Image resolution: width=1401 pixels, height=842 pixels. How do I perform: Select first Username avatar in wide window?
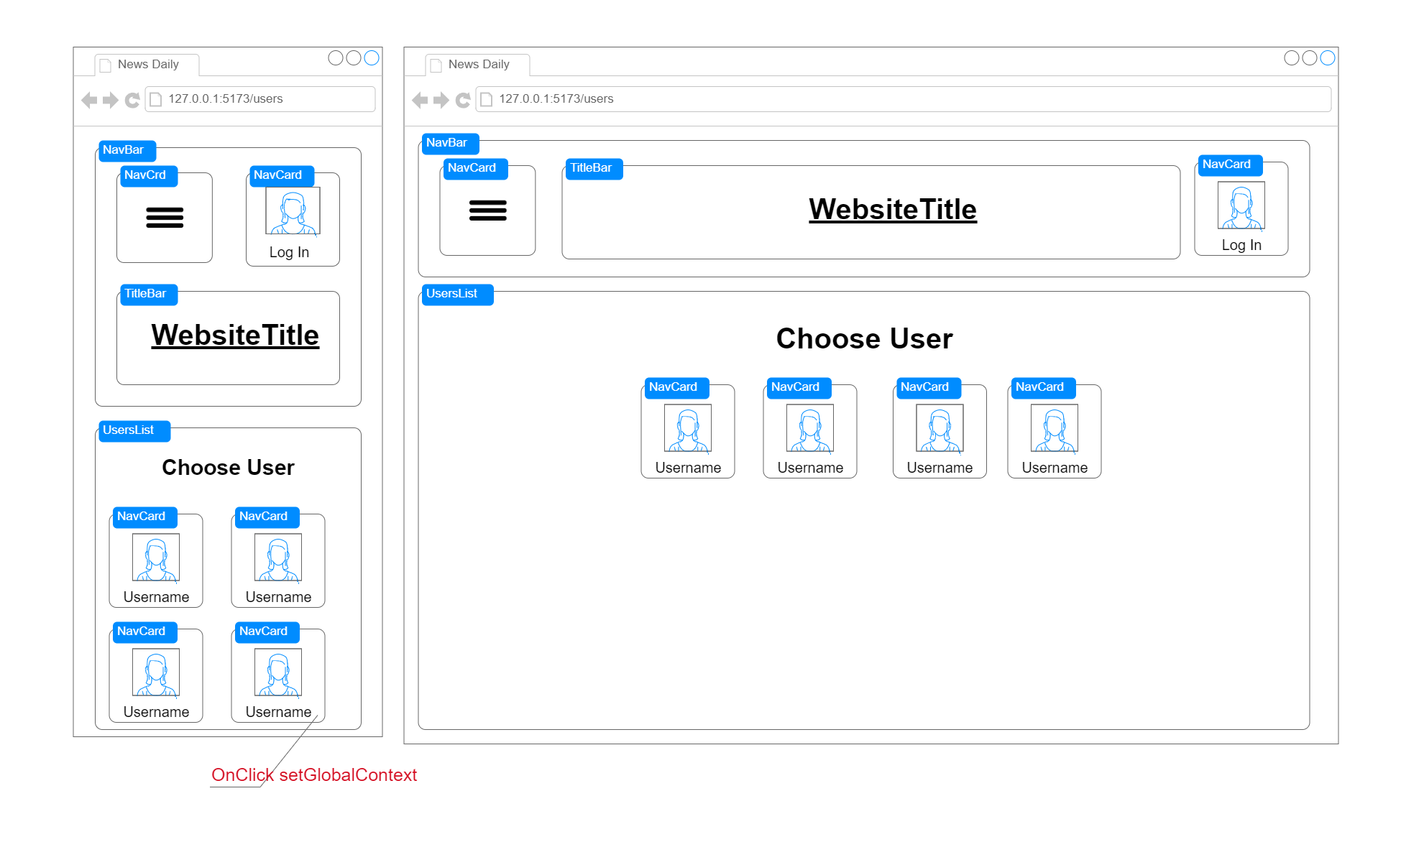point(688,428)
